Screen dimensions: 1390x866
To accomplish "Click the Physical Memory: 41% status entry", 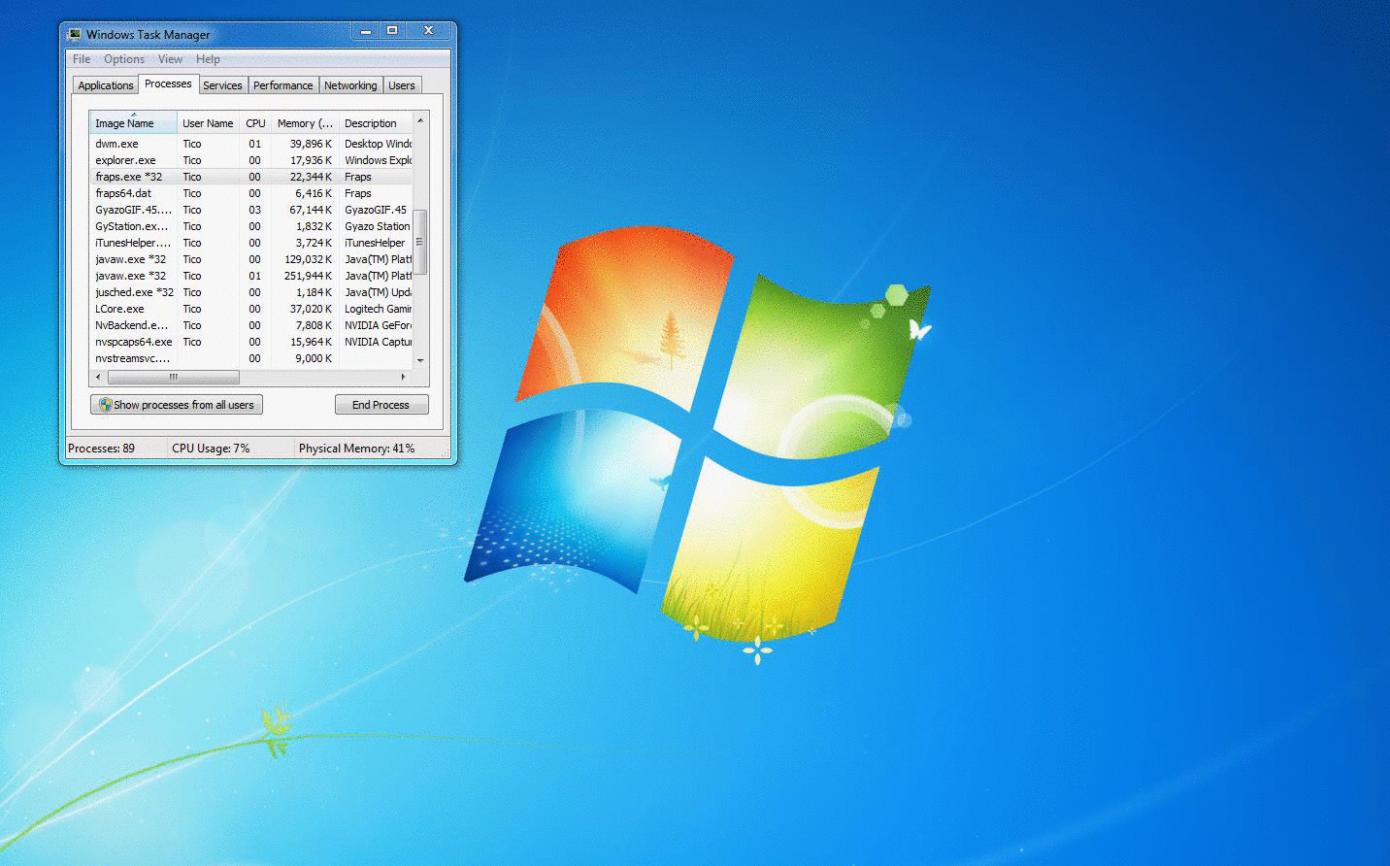I will coord(356,449).
